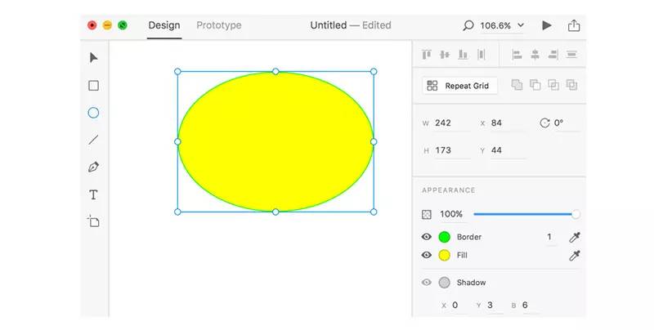This screenshot has width=654, height=330.
Task: Open the 106.6% zoom dropdown
Action: (502, 25)
